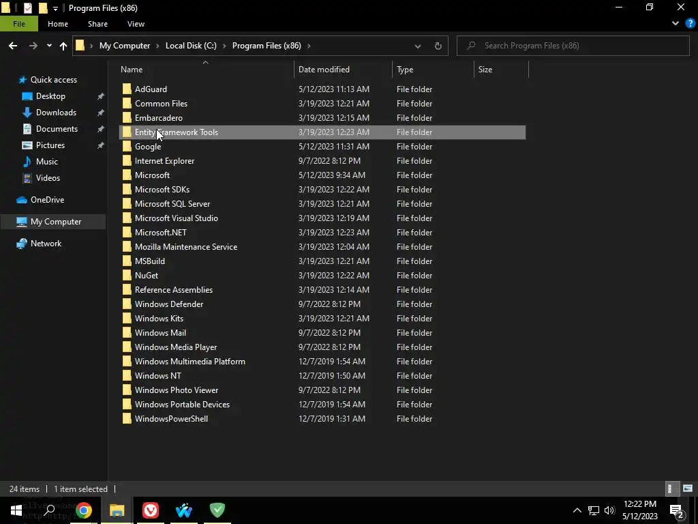The width and height of the screenshot is (698, 524).
Task: Show hidden system tray icons
Action: [x=577, y=510]
